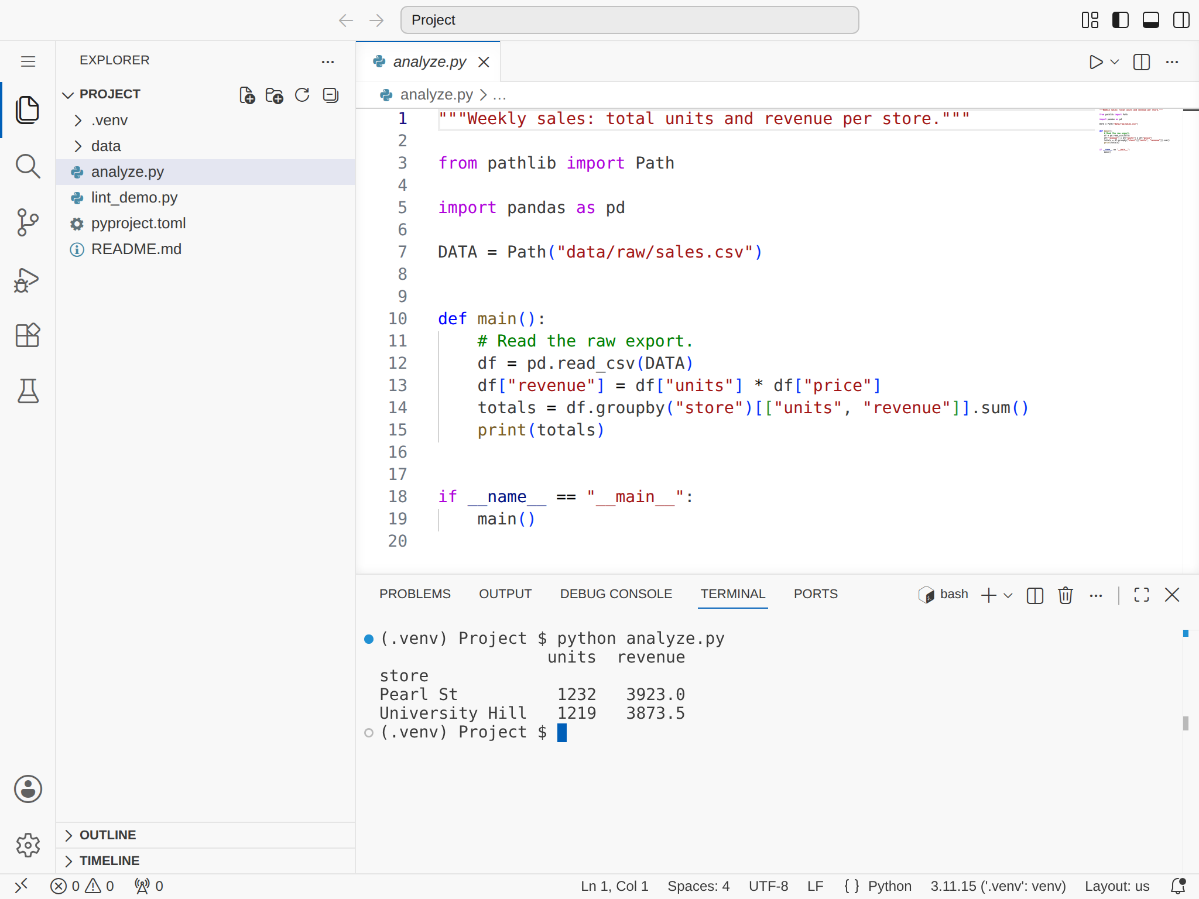Split the editor to the right
The height and width of the screenshot is (899, 1199).
pyautogui.click(x=1141, y=62)
